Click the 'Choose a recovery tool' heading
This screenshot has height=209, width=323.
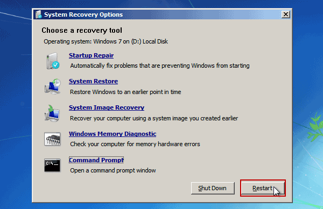coord(82,31)
